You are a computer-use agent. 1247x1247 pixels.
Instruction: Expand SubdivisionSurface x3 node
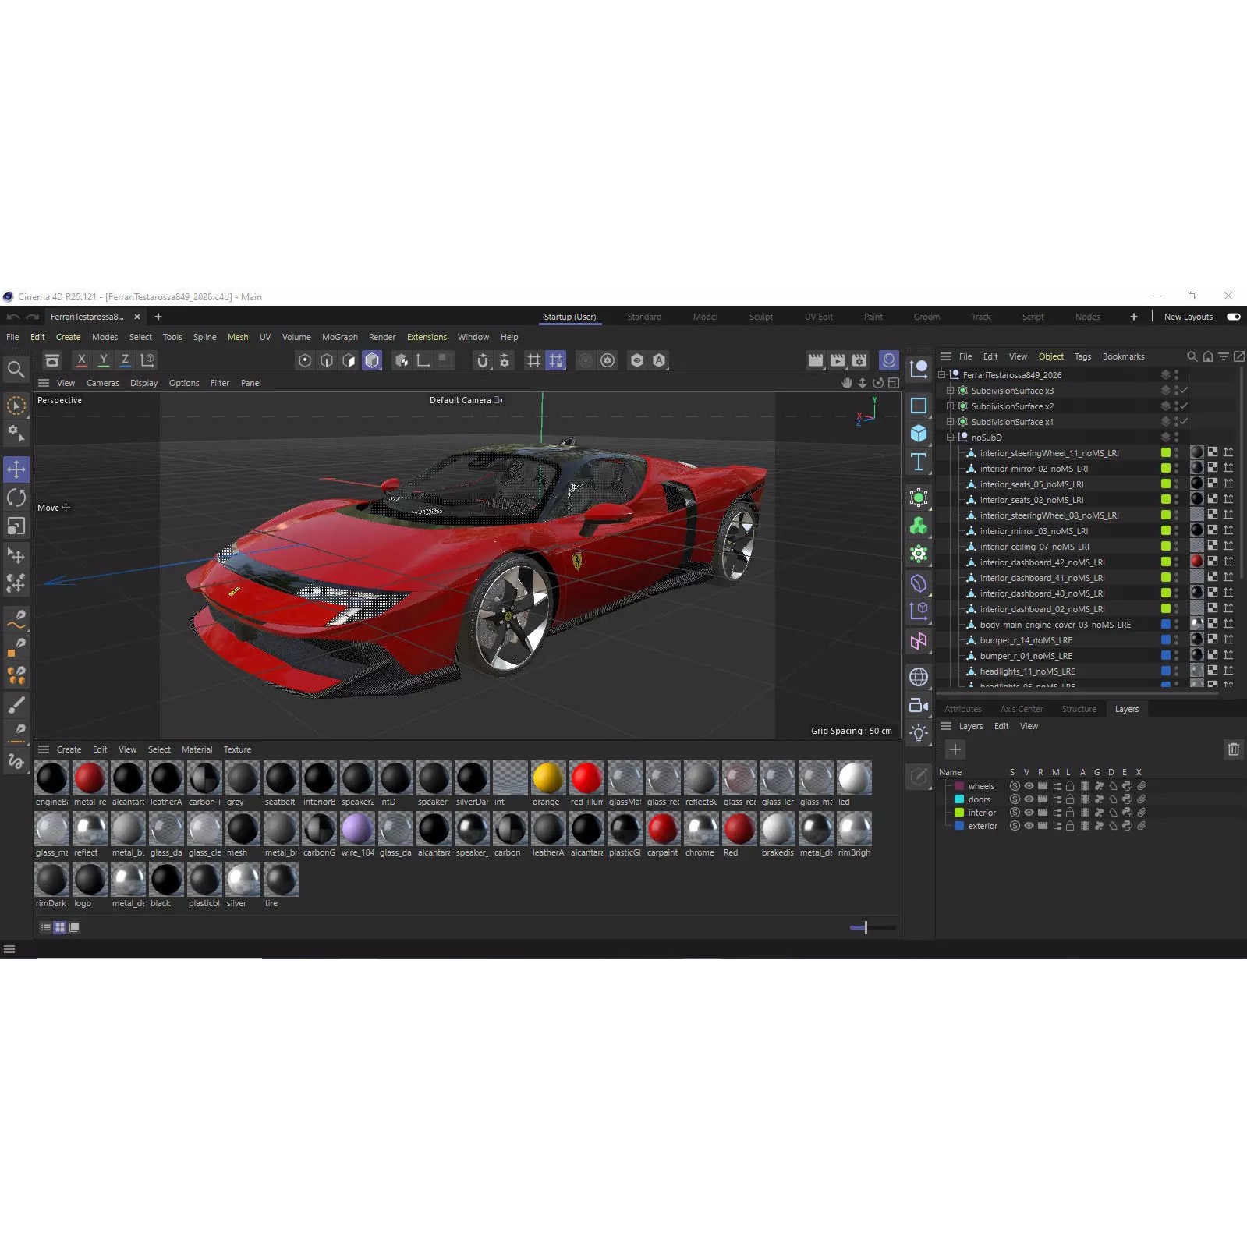click(x=951, y=391)
